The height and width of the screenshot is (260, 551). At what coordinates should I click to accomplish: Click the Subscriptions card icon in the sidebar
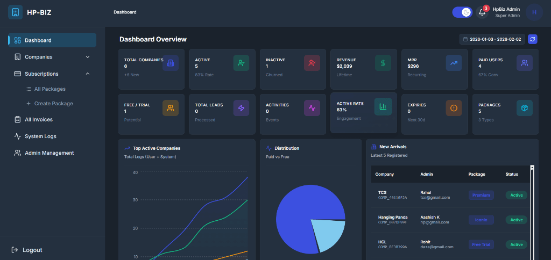pos(18,74)
